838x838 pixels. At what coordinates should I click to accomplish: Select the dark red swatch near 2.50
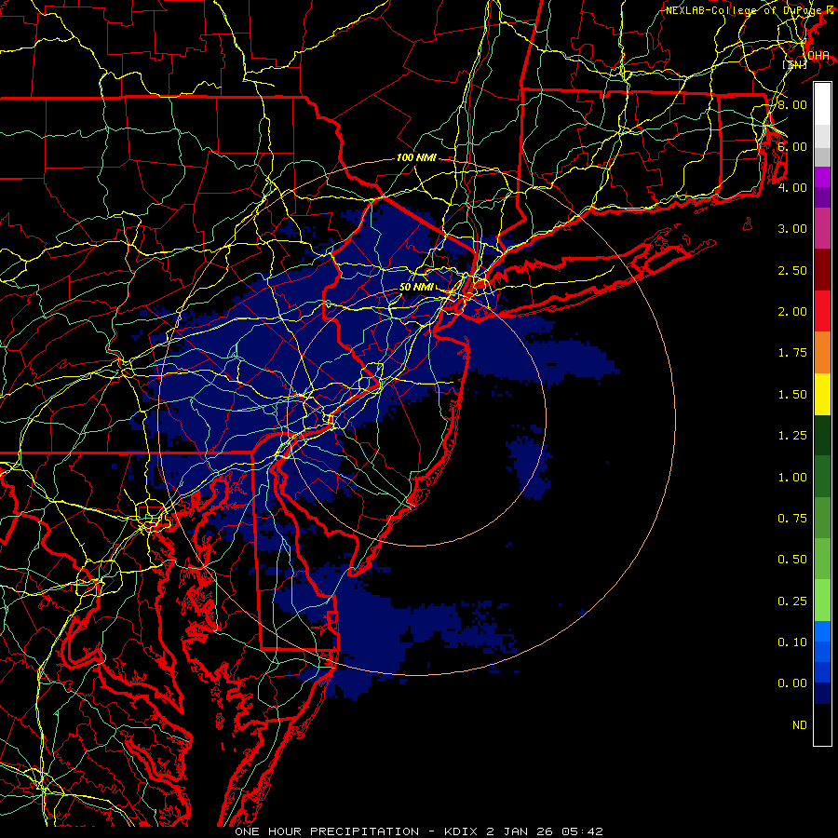coord(822,270)
